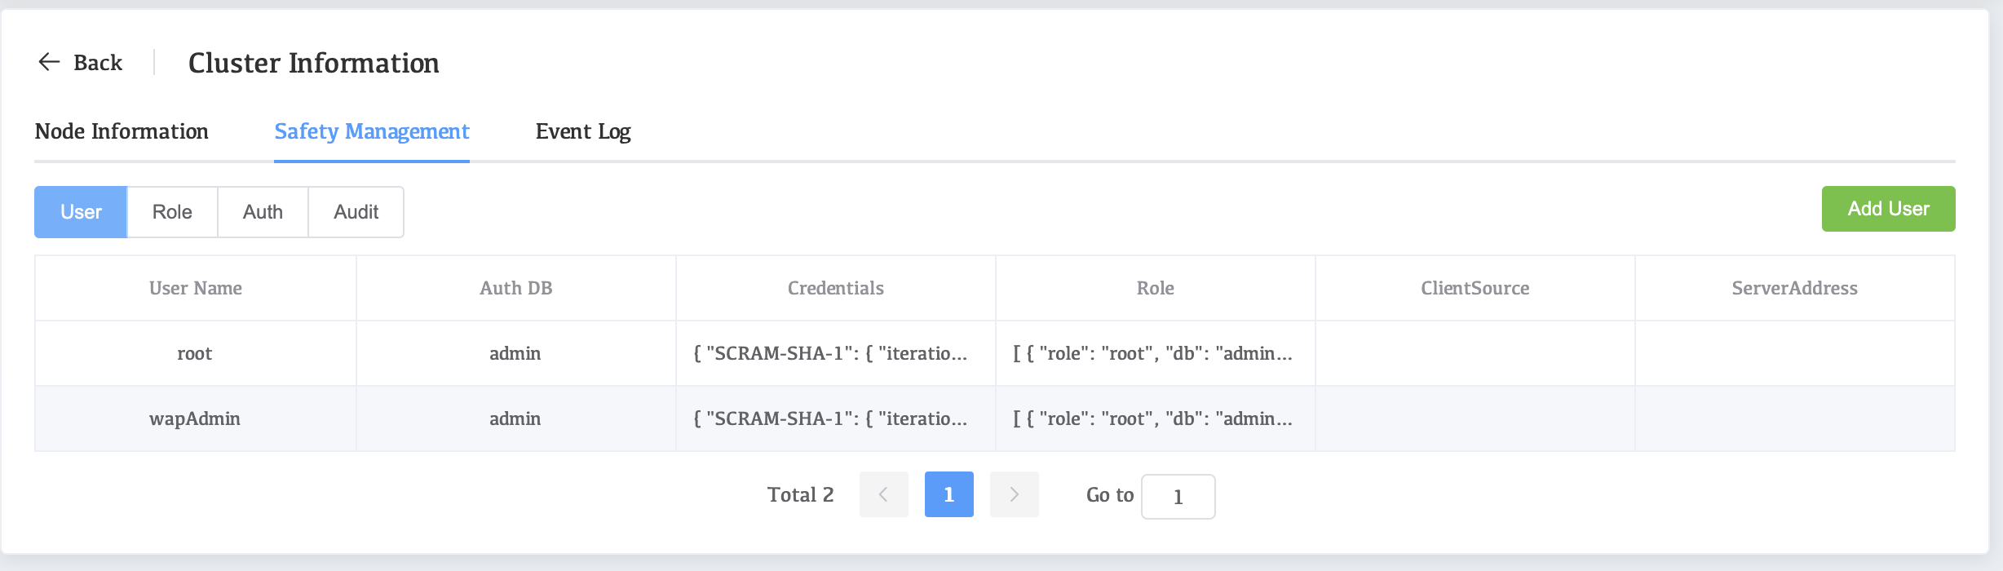Select the Role segment button

click(x=172, y=212)
